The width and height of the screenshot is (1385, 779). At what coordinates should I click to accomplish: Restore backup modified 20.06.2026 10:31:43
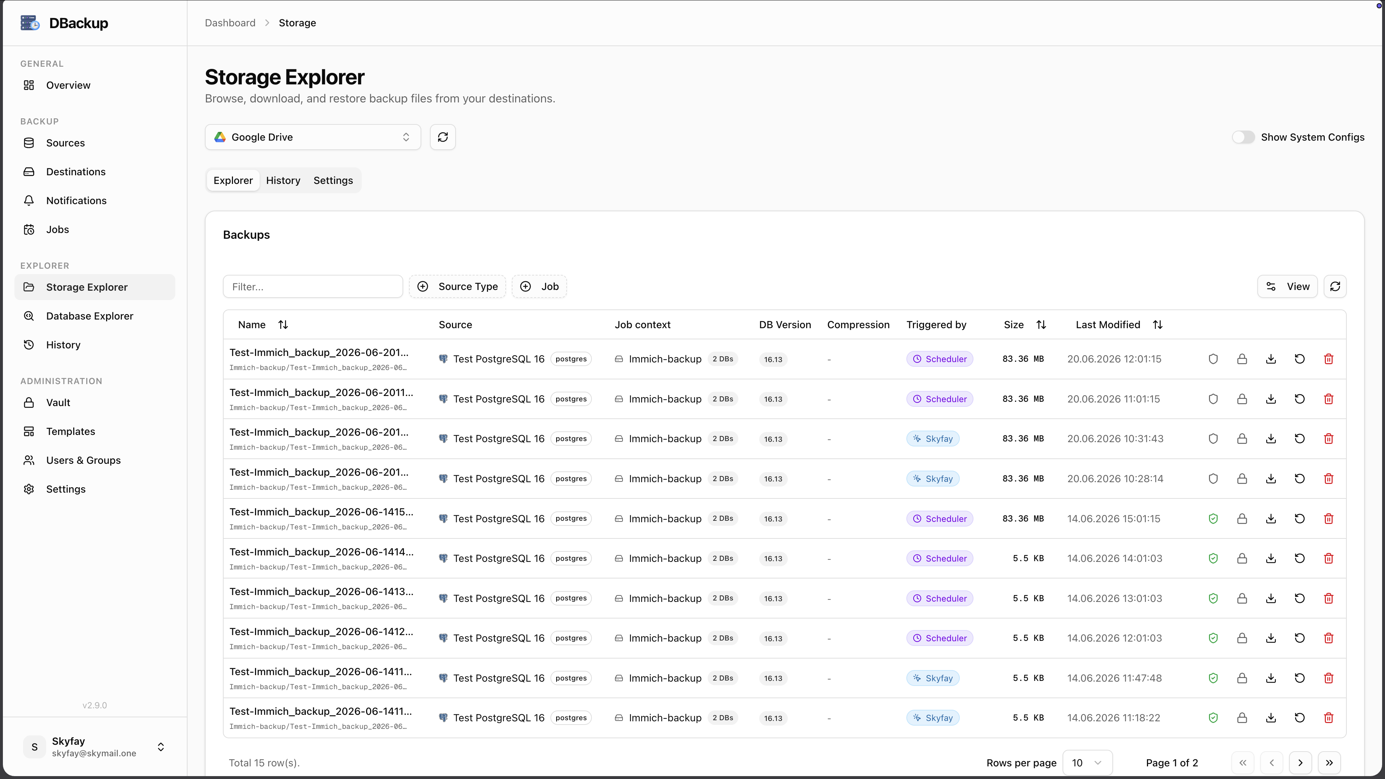1300,439
